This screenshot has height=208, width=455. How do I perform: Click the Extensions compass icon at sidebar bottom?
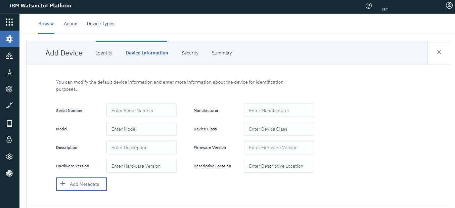pyautogui.click(x=9, y=173)
